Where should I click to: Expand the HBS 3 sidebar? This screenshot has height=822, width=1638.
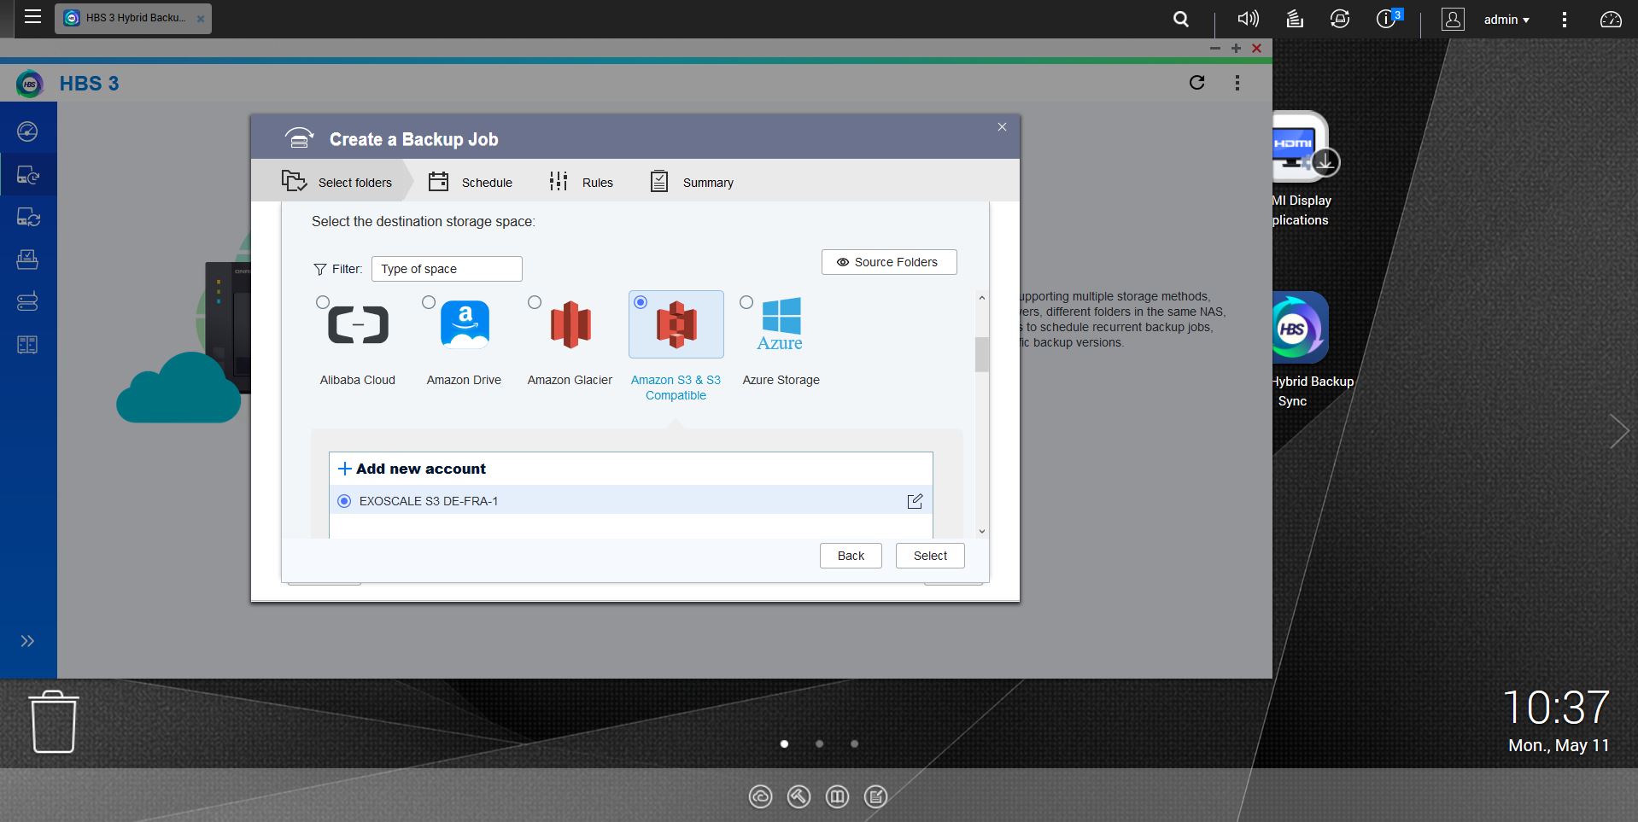point(27,641)
